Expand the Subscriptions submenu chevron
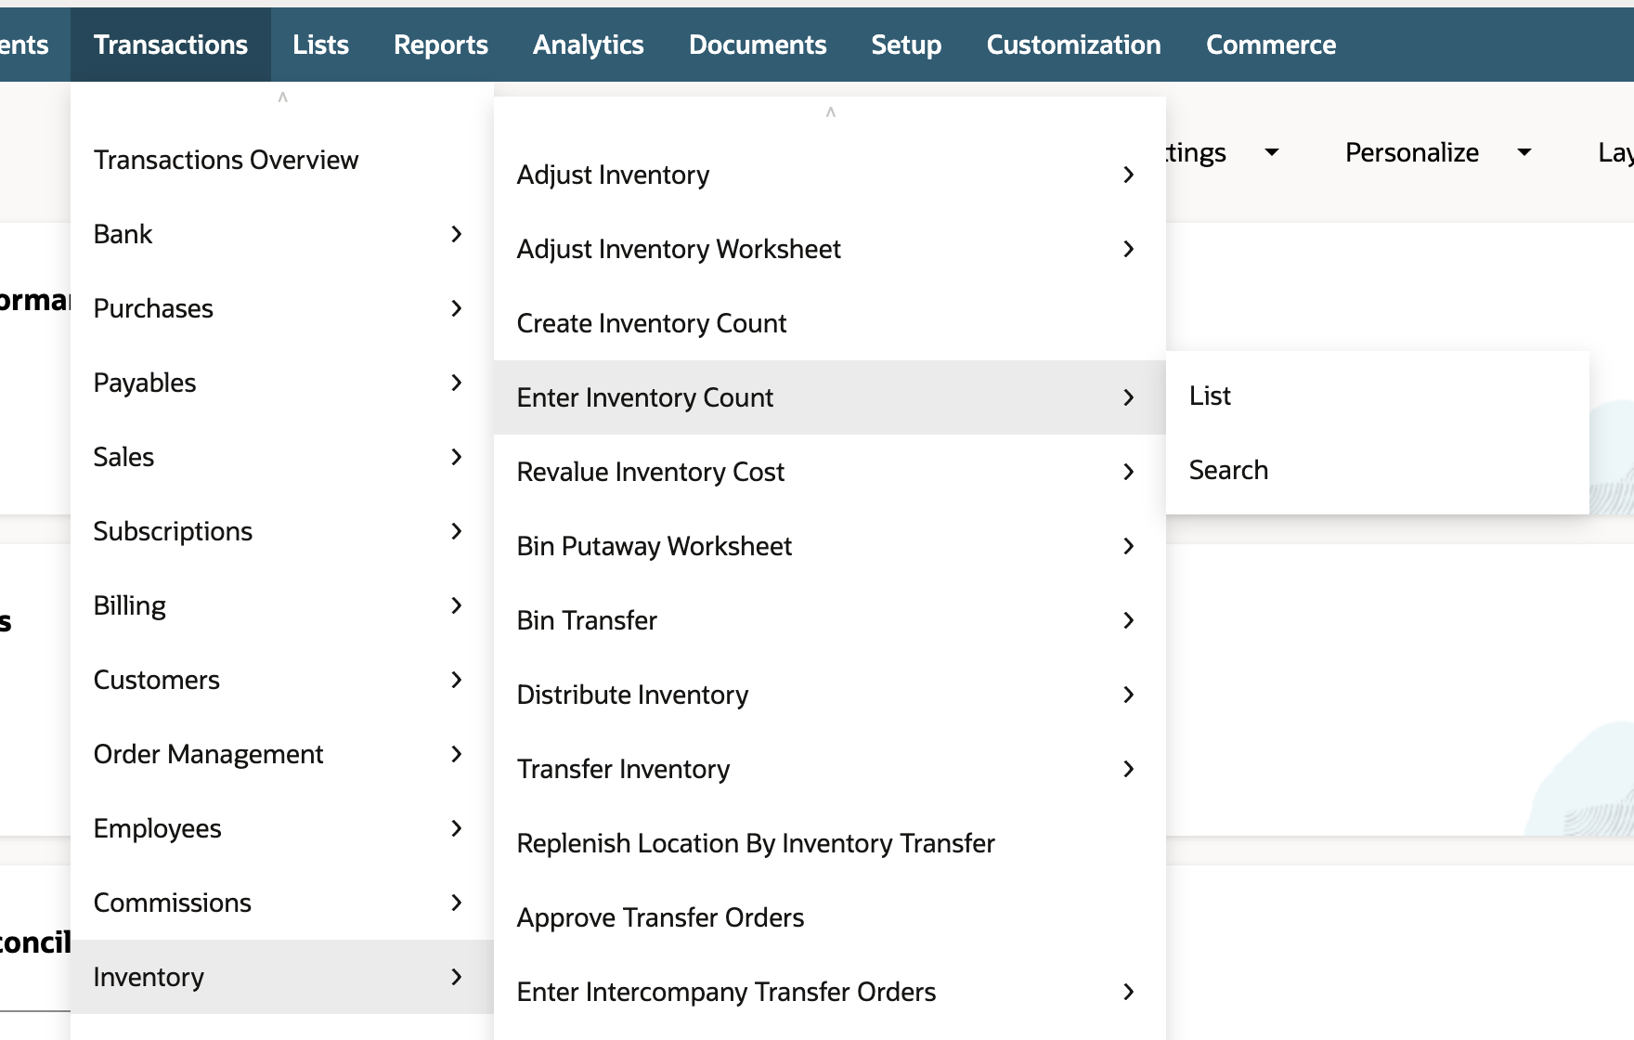The height and width of the screenshot is (1040, 1634). [x=456, y=531]
